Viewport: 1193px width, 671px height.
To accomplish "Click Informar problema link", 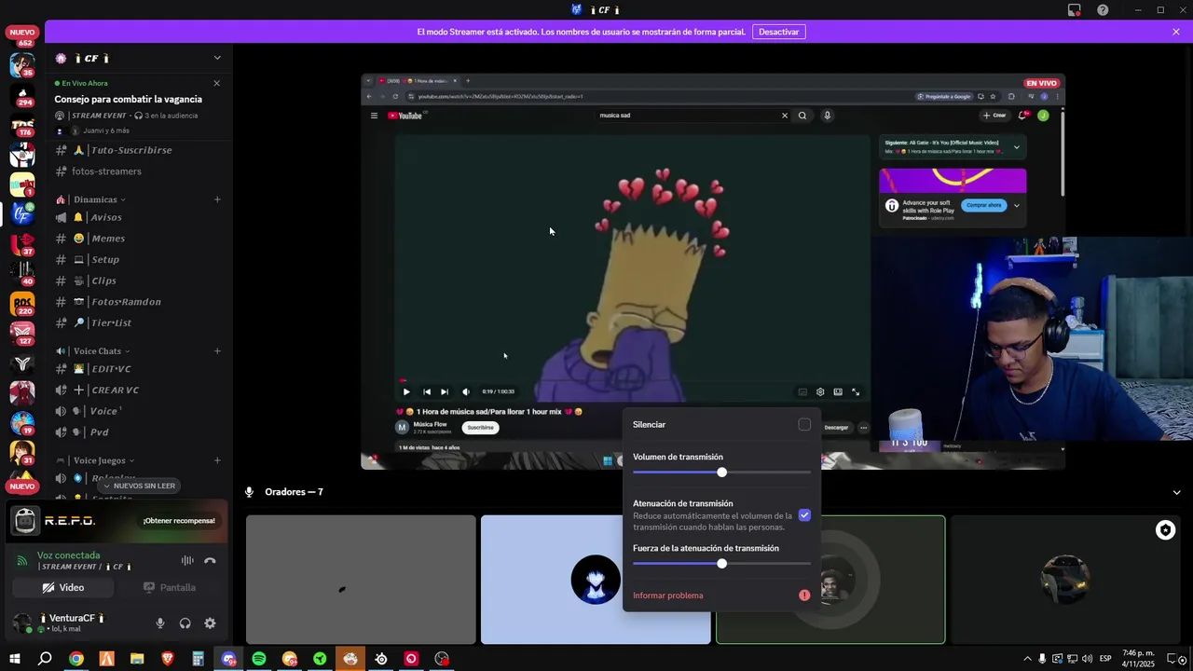I will [668, 596].
